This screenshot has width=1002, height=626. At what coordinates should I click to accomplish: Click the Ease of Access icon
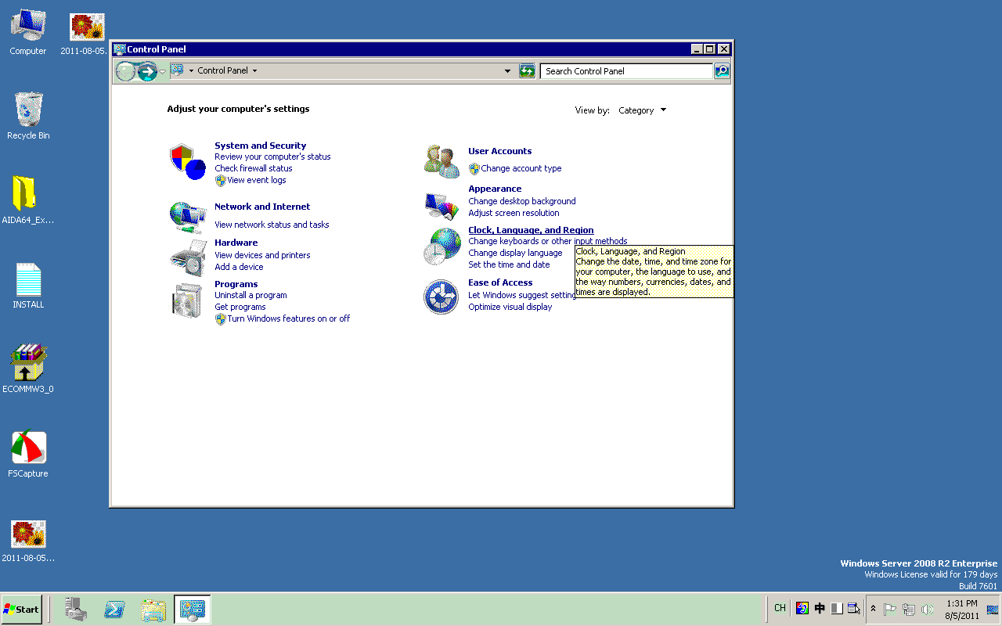pos(441,297)
